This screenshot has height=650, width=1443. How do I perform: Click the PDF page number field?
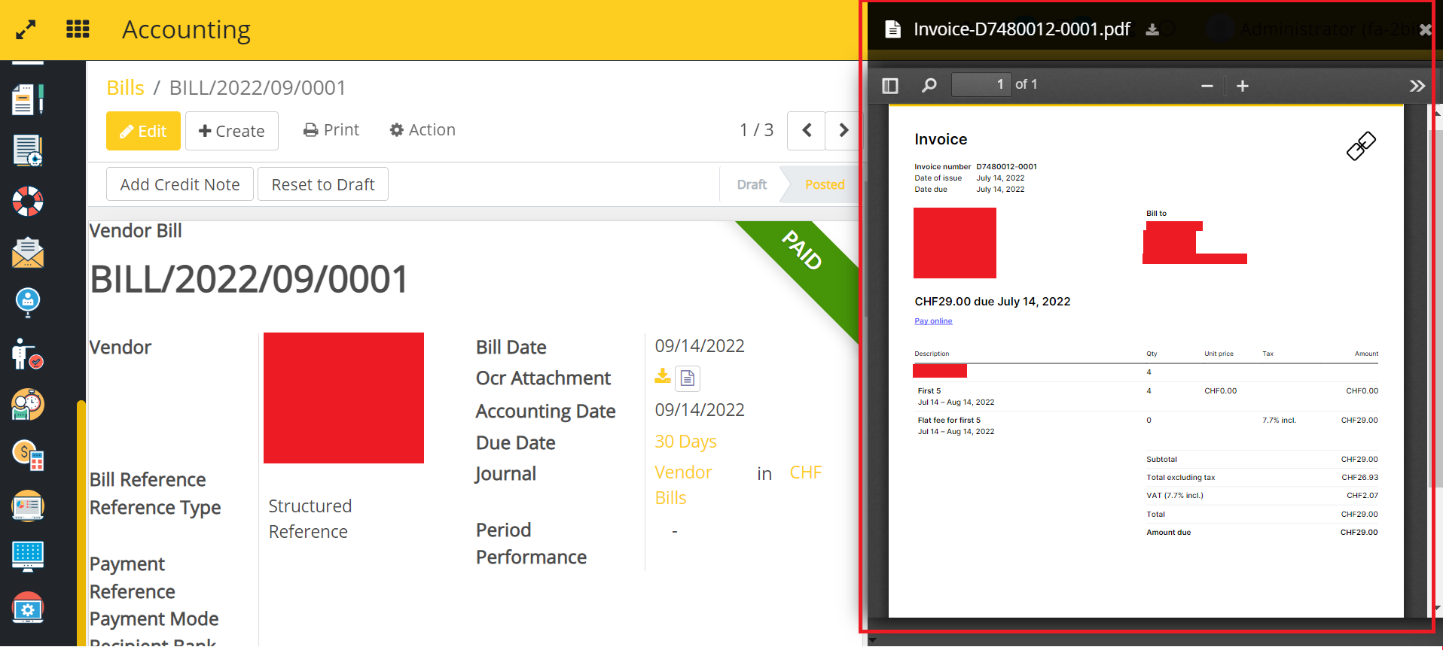coord(981,84)
